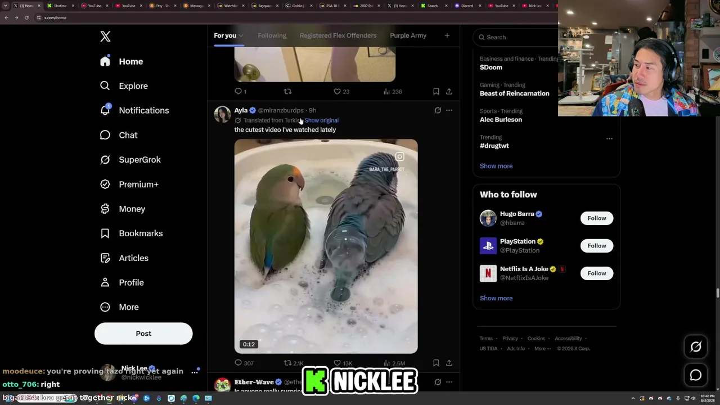Expand the For you tab chevron
720x405 pixels.
pos(241,36)
